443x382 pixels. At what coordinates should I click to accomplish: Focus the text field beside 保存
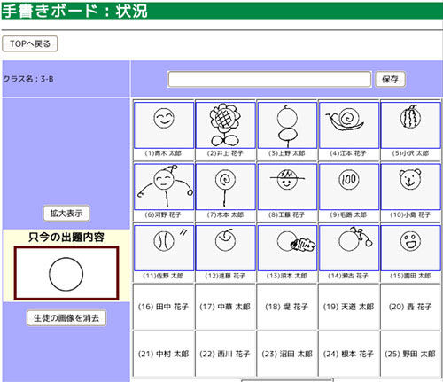click(269, 79)
